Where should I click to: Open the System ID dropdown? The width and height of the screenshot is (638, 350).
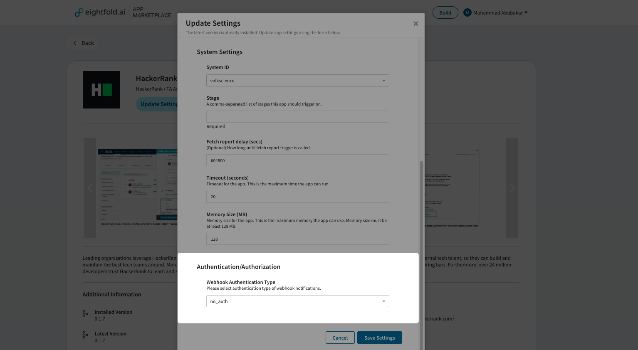click(298, 81)
